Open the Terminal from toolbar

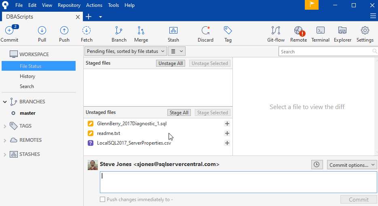(x=320, y=31)
